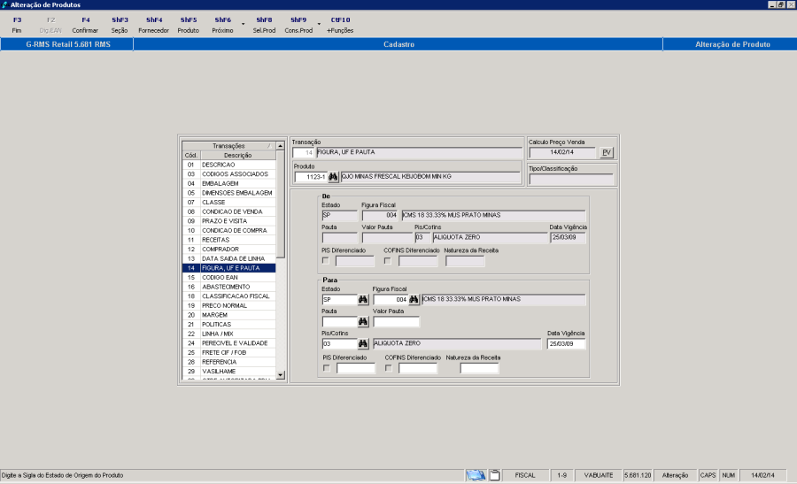Click the F4 Confirmar toolbar button
The width and height of the screenshot is (797, 484).
(x=85, y=24)
